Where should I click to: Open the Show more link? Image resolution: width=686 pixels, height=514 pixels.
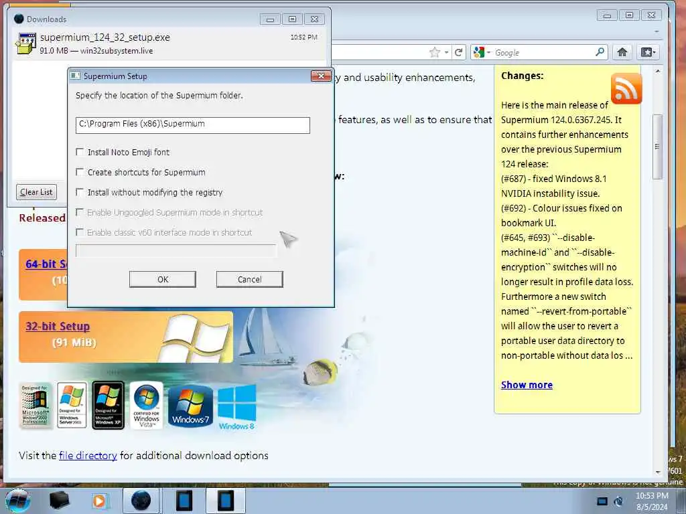click(x=527, y=385)
